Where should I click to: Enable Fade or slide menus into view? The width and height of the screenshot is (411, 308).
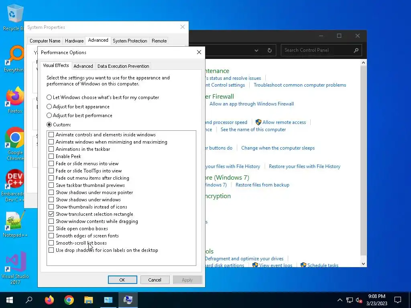pos(51,164)
